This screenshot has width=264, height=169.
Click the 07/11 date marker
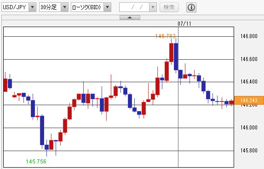point(184,24)
